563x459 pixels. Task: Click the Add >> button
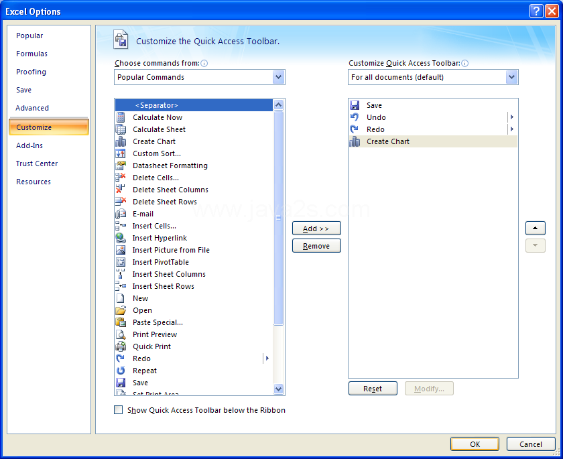316,228
